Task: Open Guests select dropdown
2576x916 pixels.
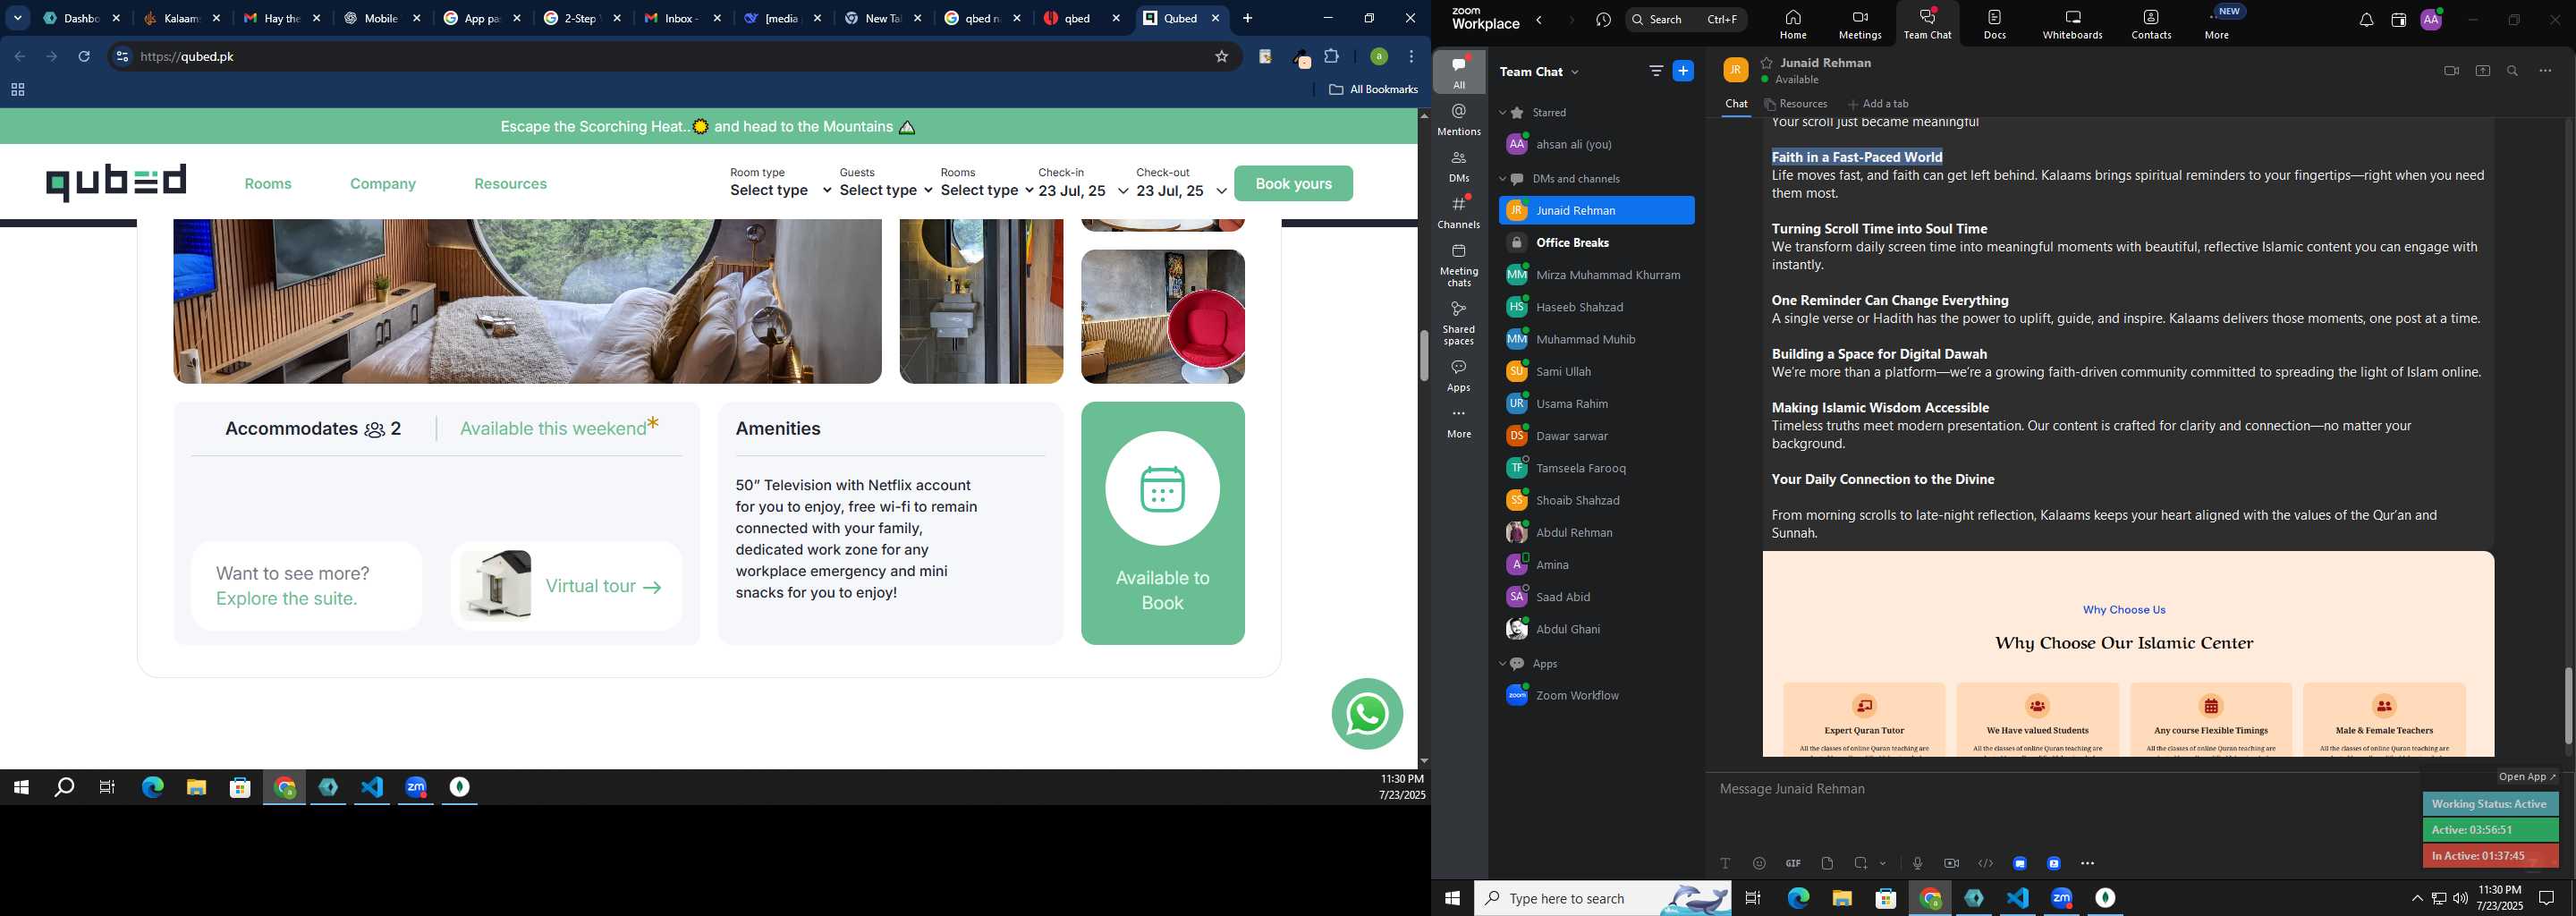Action: coord(886,190)
